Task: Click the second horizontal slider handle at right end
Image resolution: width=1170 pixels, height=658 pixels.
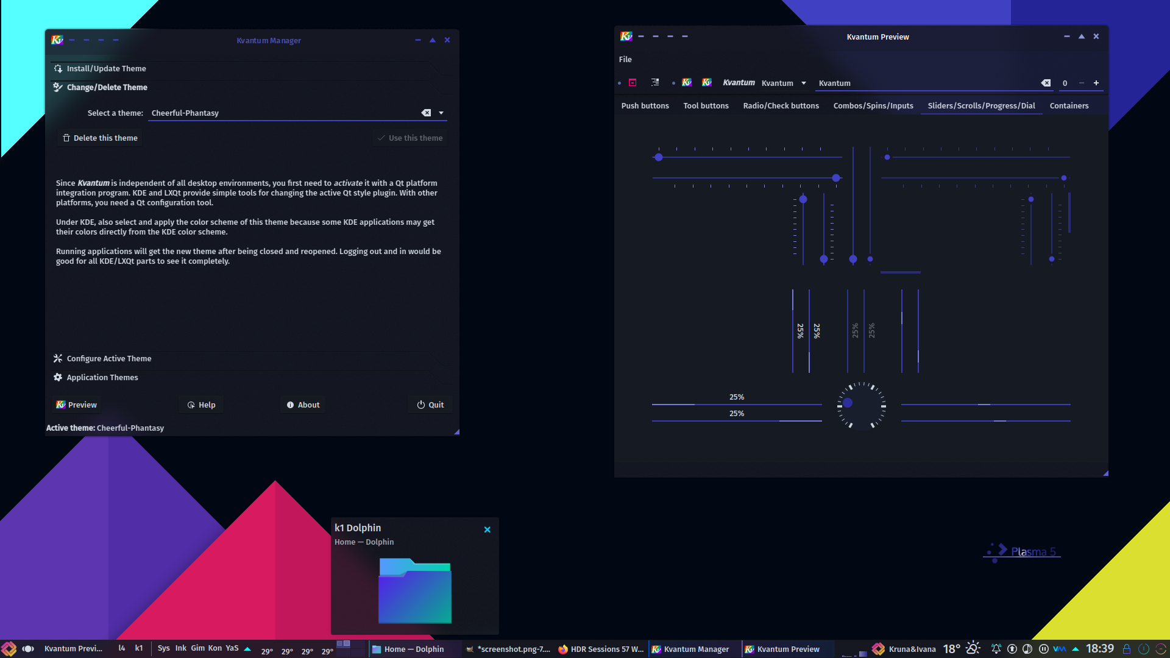Action: coord(836,178)
